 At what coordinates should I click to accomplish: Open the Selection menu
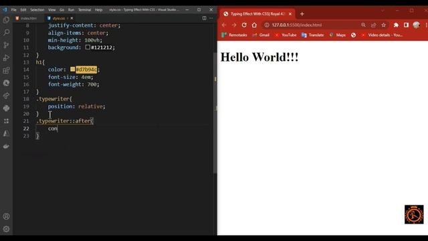tap(37, 9)
